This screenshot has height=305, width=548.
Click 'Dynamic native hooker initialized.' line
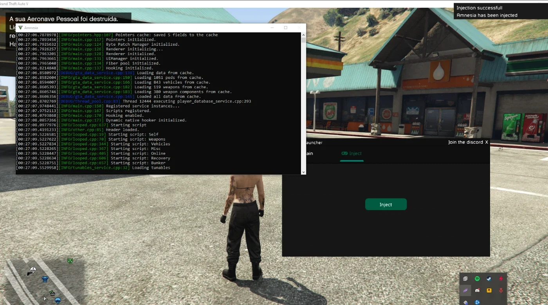tap(101, 120)
